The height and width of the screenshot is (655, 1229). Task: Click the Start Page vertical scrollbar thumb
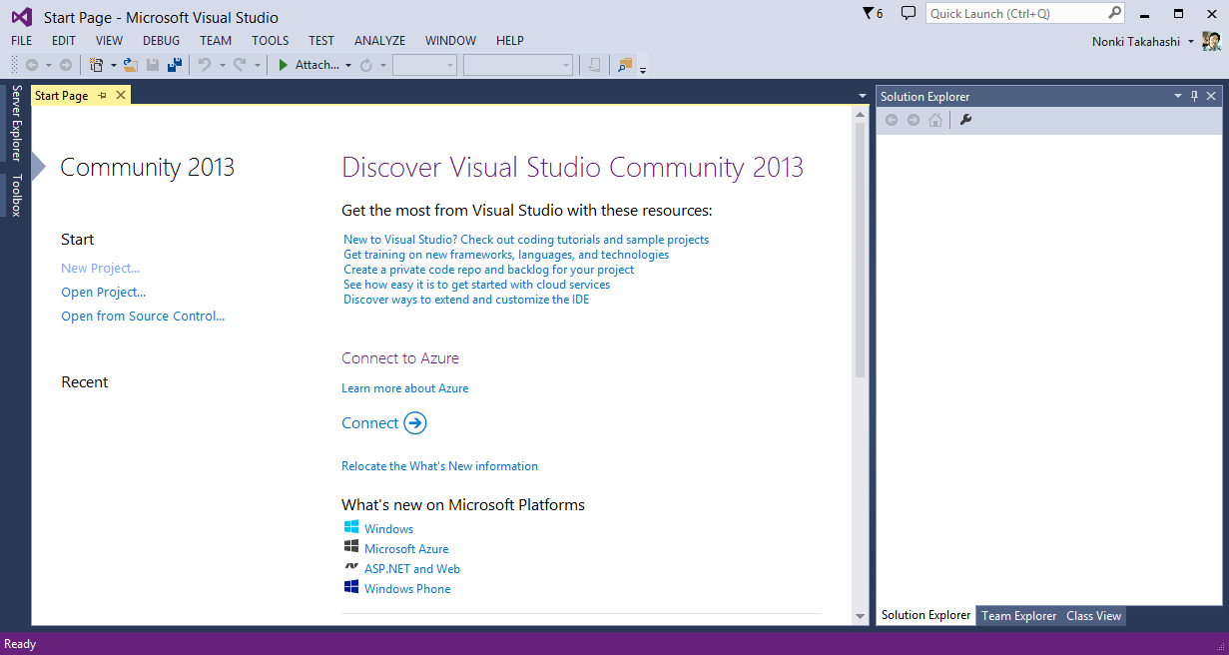pyautogui.click(x=860, y=250)
